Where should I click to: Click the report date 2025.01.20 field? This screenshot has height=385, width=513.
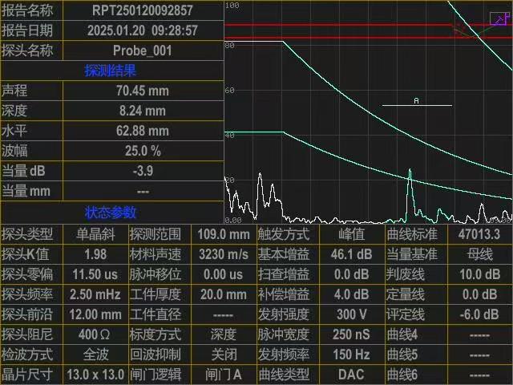point(142,30)
